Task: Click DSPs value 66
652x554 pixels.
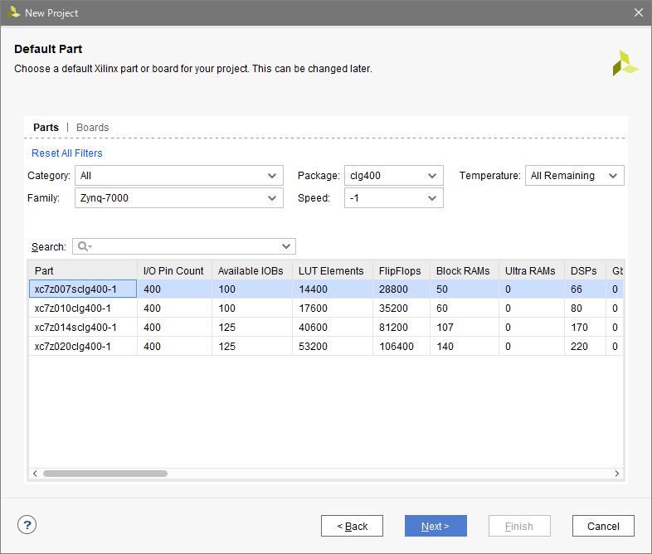Action: click(x=576, y=289)
